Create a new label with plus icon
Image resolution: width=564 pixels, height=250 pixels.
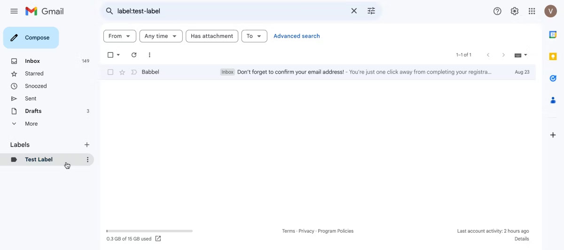(86, 145)
